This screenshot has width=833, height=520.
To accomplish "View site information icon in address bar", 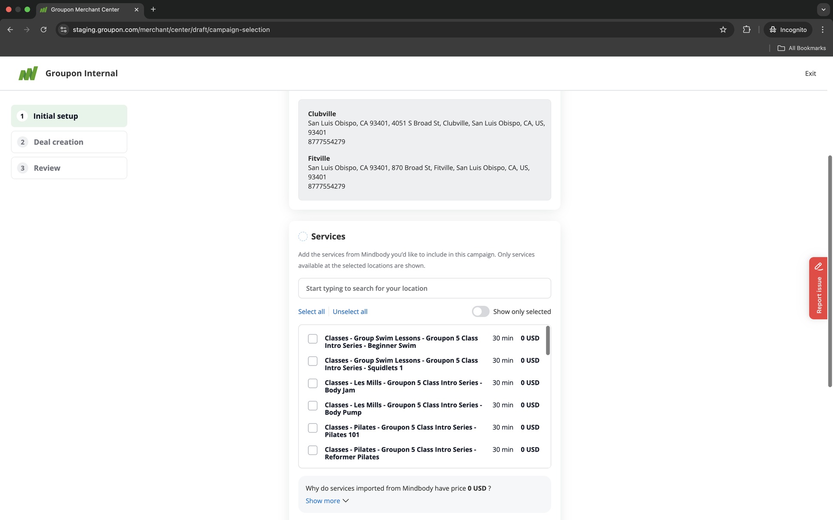I will click(64, 30).
